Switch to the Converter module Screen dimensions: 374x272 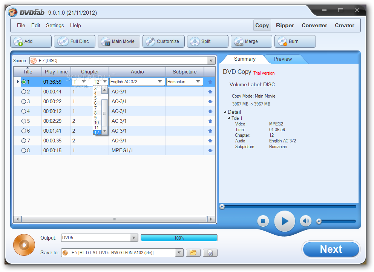point(314,25)
